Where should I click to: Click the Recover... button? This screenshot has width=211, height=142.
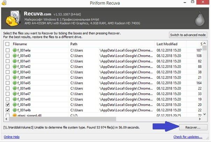193,127
